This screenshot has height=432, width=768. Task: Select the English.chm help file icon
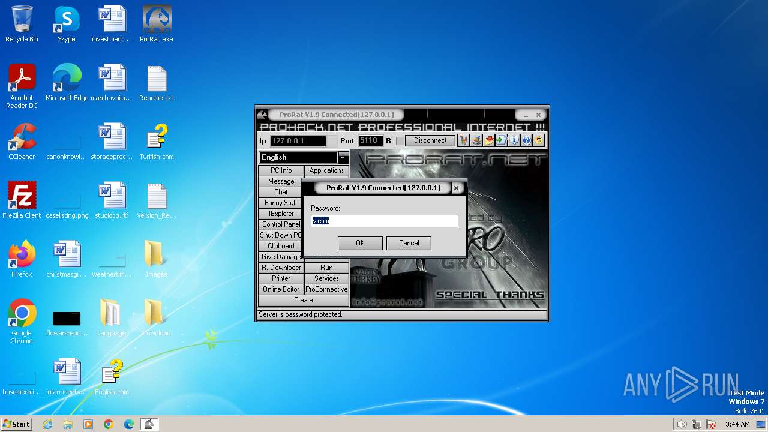pos(112,377)
